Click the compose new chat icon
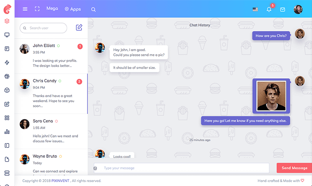 pos(79,27)
